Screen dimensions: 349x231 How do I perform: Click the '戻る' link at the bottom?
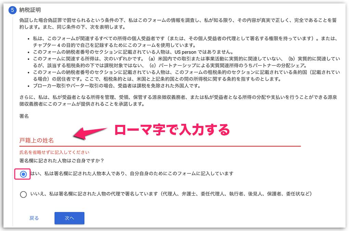click(x=34, y=218)
